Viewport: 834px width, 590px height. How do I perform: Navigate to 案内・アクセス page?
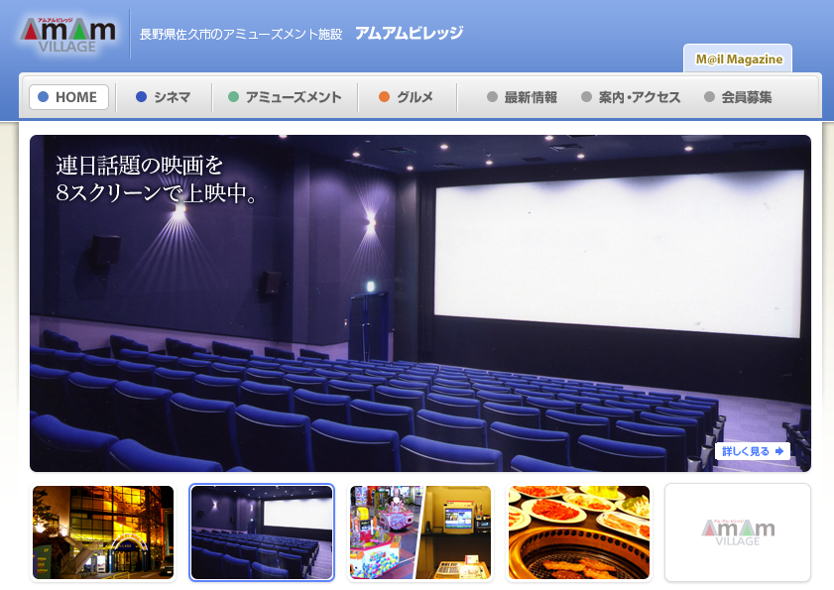pos(631,97)
